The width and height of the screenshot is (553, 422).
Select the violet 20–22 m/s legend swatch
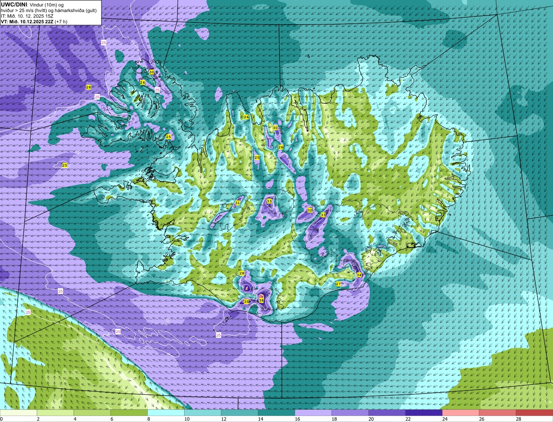[x=387, y=413]
